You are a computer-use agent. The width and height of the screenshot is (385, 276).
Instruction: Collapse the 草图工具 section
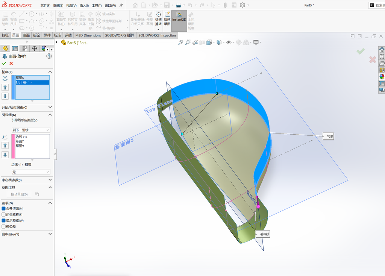(50, 187)
